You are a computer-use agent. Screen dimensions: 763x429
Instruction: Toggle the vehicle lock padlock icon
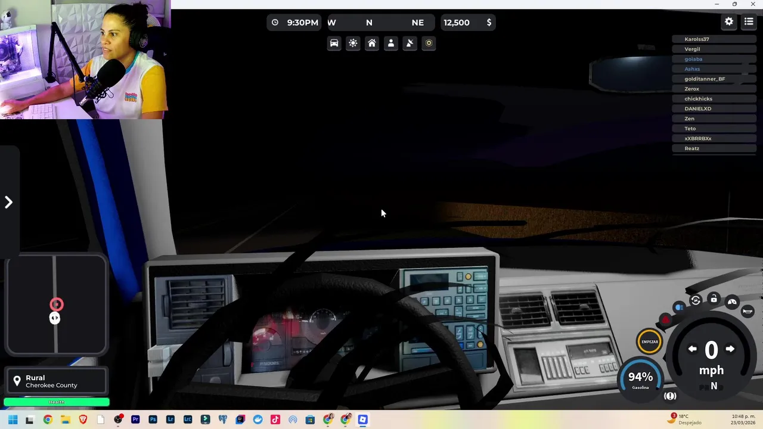click(x=714, y=299)
